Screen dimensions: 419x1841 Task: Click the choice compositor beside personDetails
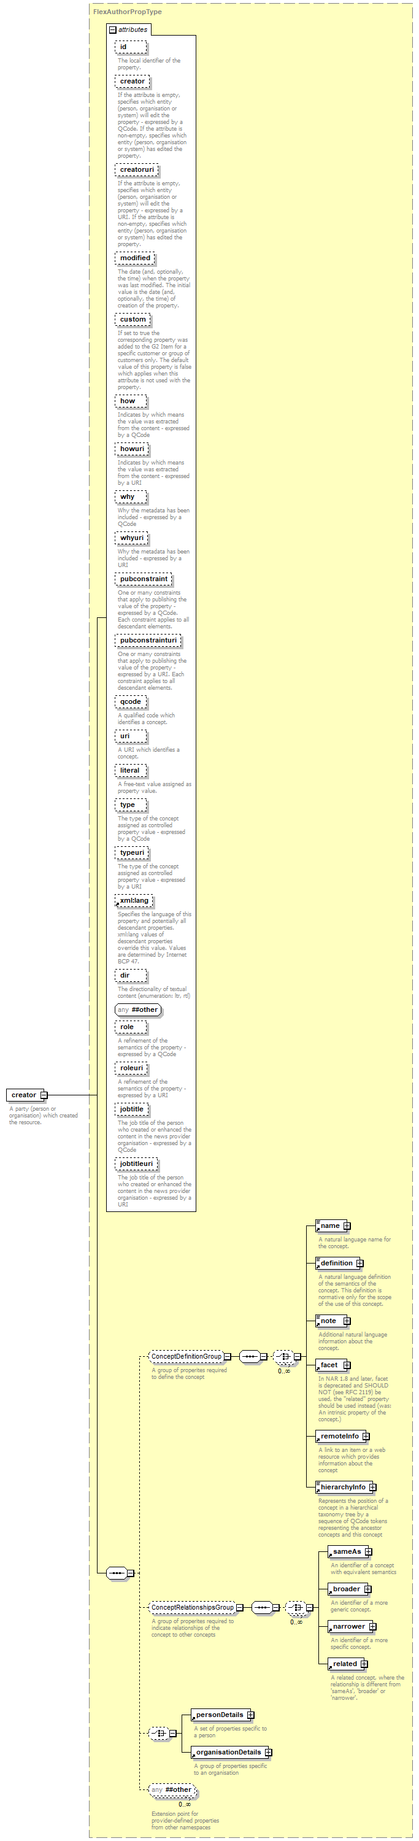158,1733
